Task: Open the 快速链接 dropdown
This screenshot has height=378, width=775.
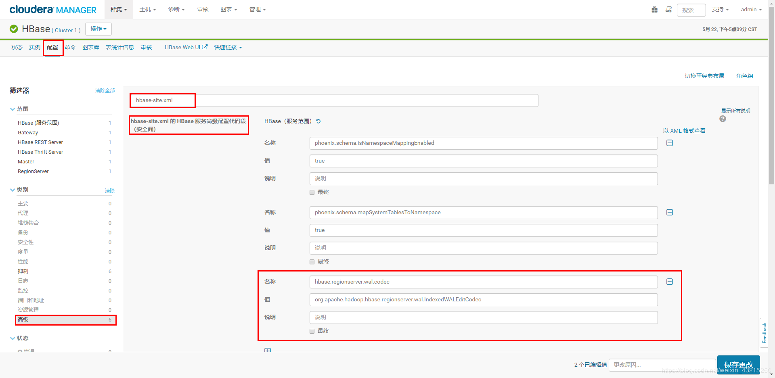Action: coord(228,47)
